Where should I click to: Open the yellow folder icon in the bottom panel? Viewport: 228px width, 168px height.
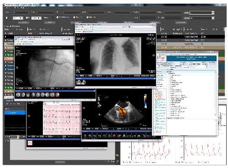[x=117, y=155]
